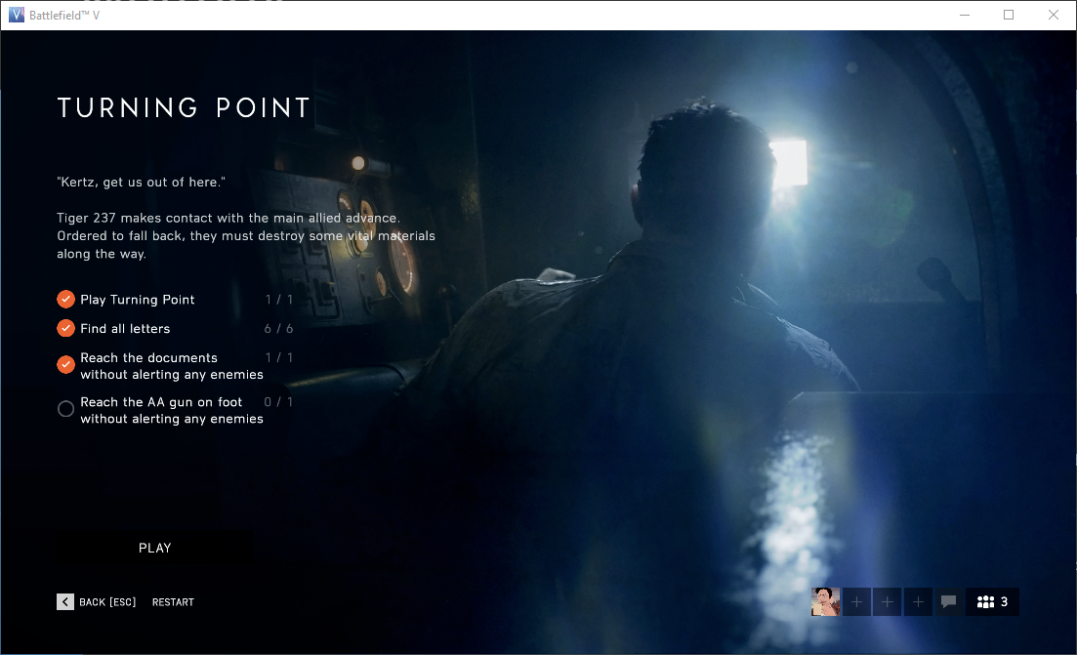Maximize the Battlefield V window
Viewport: 1077px width, 655px height.
[x=1009, y=15]
